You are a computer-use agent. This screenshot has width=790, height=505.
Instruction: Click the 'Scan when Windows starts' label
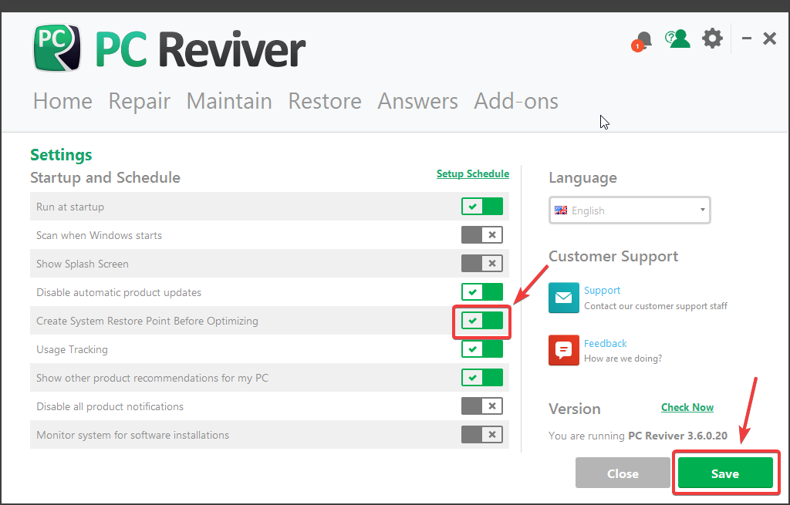point(99,235)
